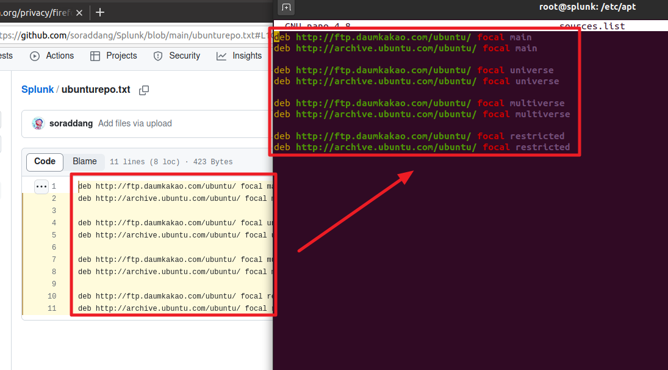Open a new terminal tab
This screenshot has height=370, width=668.
[x=286, y=7]
